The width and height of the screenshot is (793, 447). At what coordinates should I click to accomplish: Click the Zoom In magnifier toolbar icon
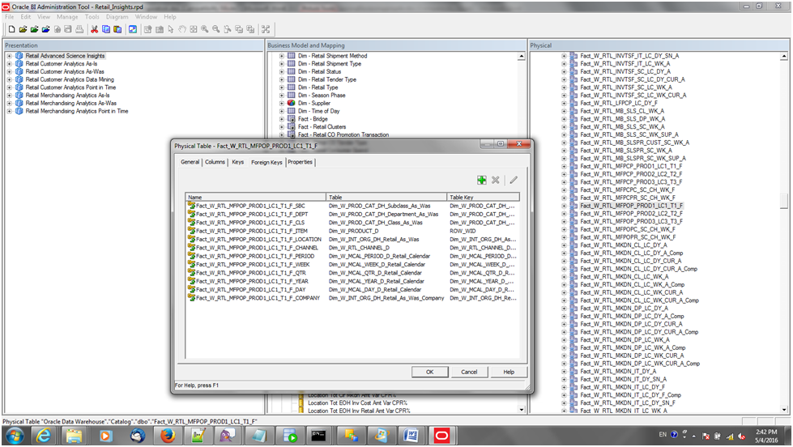point(205,29)
